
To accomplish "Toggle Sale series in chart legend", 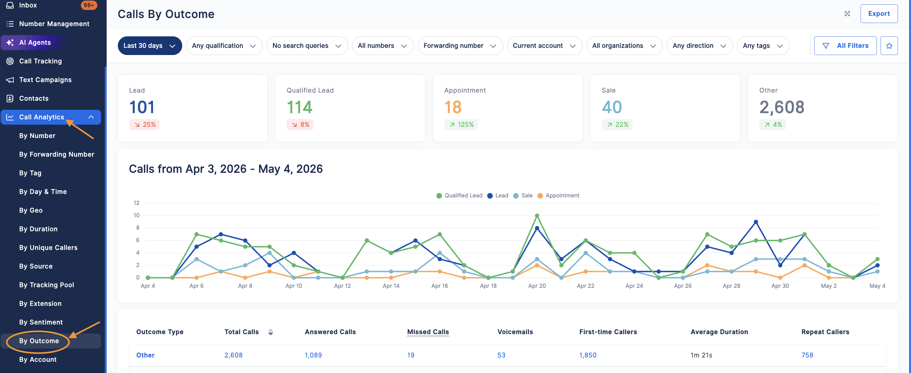I will pyautogui.click(x=523, y=196).
